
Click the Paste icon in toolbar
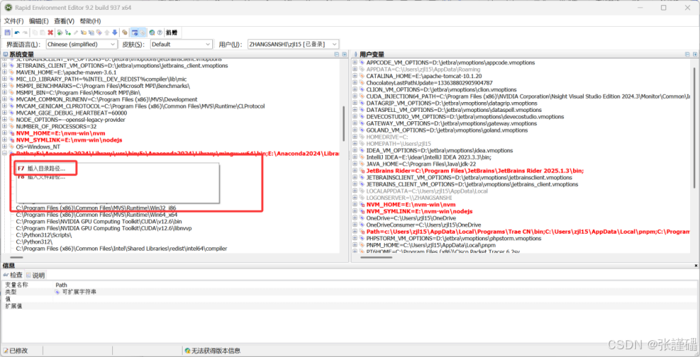click(42, 32)
